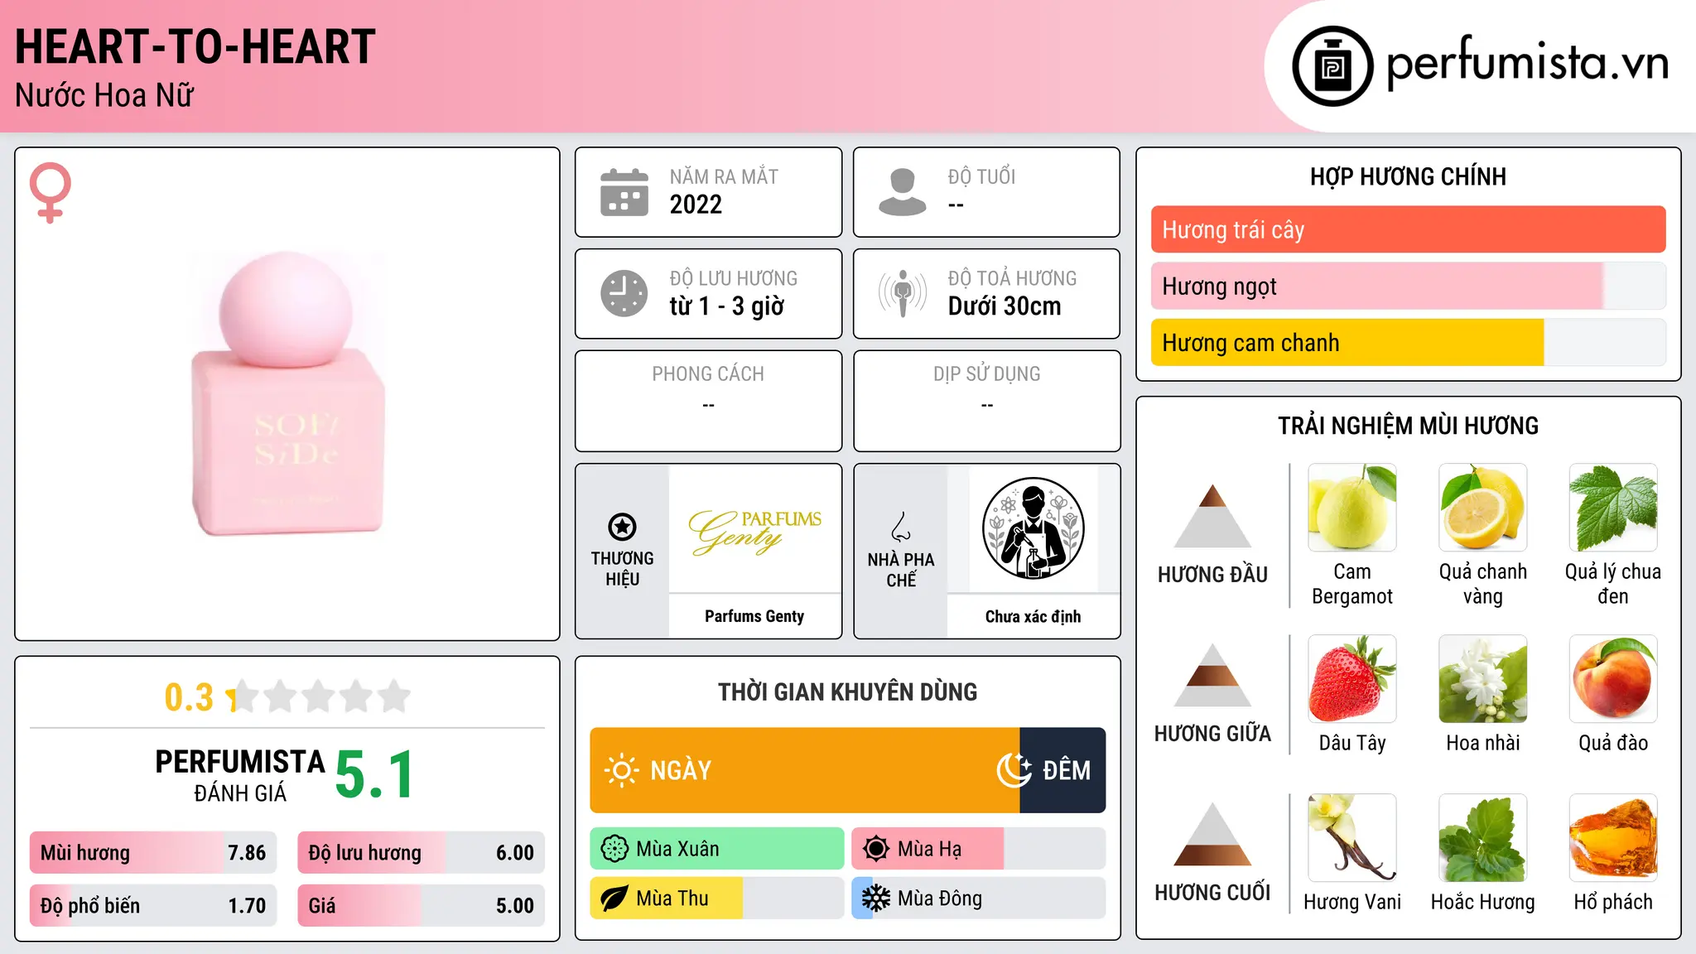The height and width of the screenshot is (954, 1696).
Task: Click the Hương giữa pyramid icon
Action: click(1213, 675)
